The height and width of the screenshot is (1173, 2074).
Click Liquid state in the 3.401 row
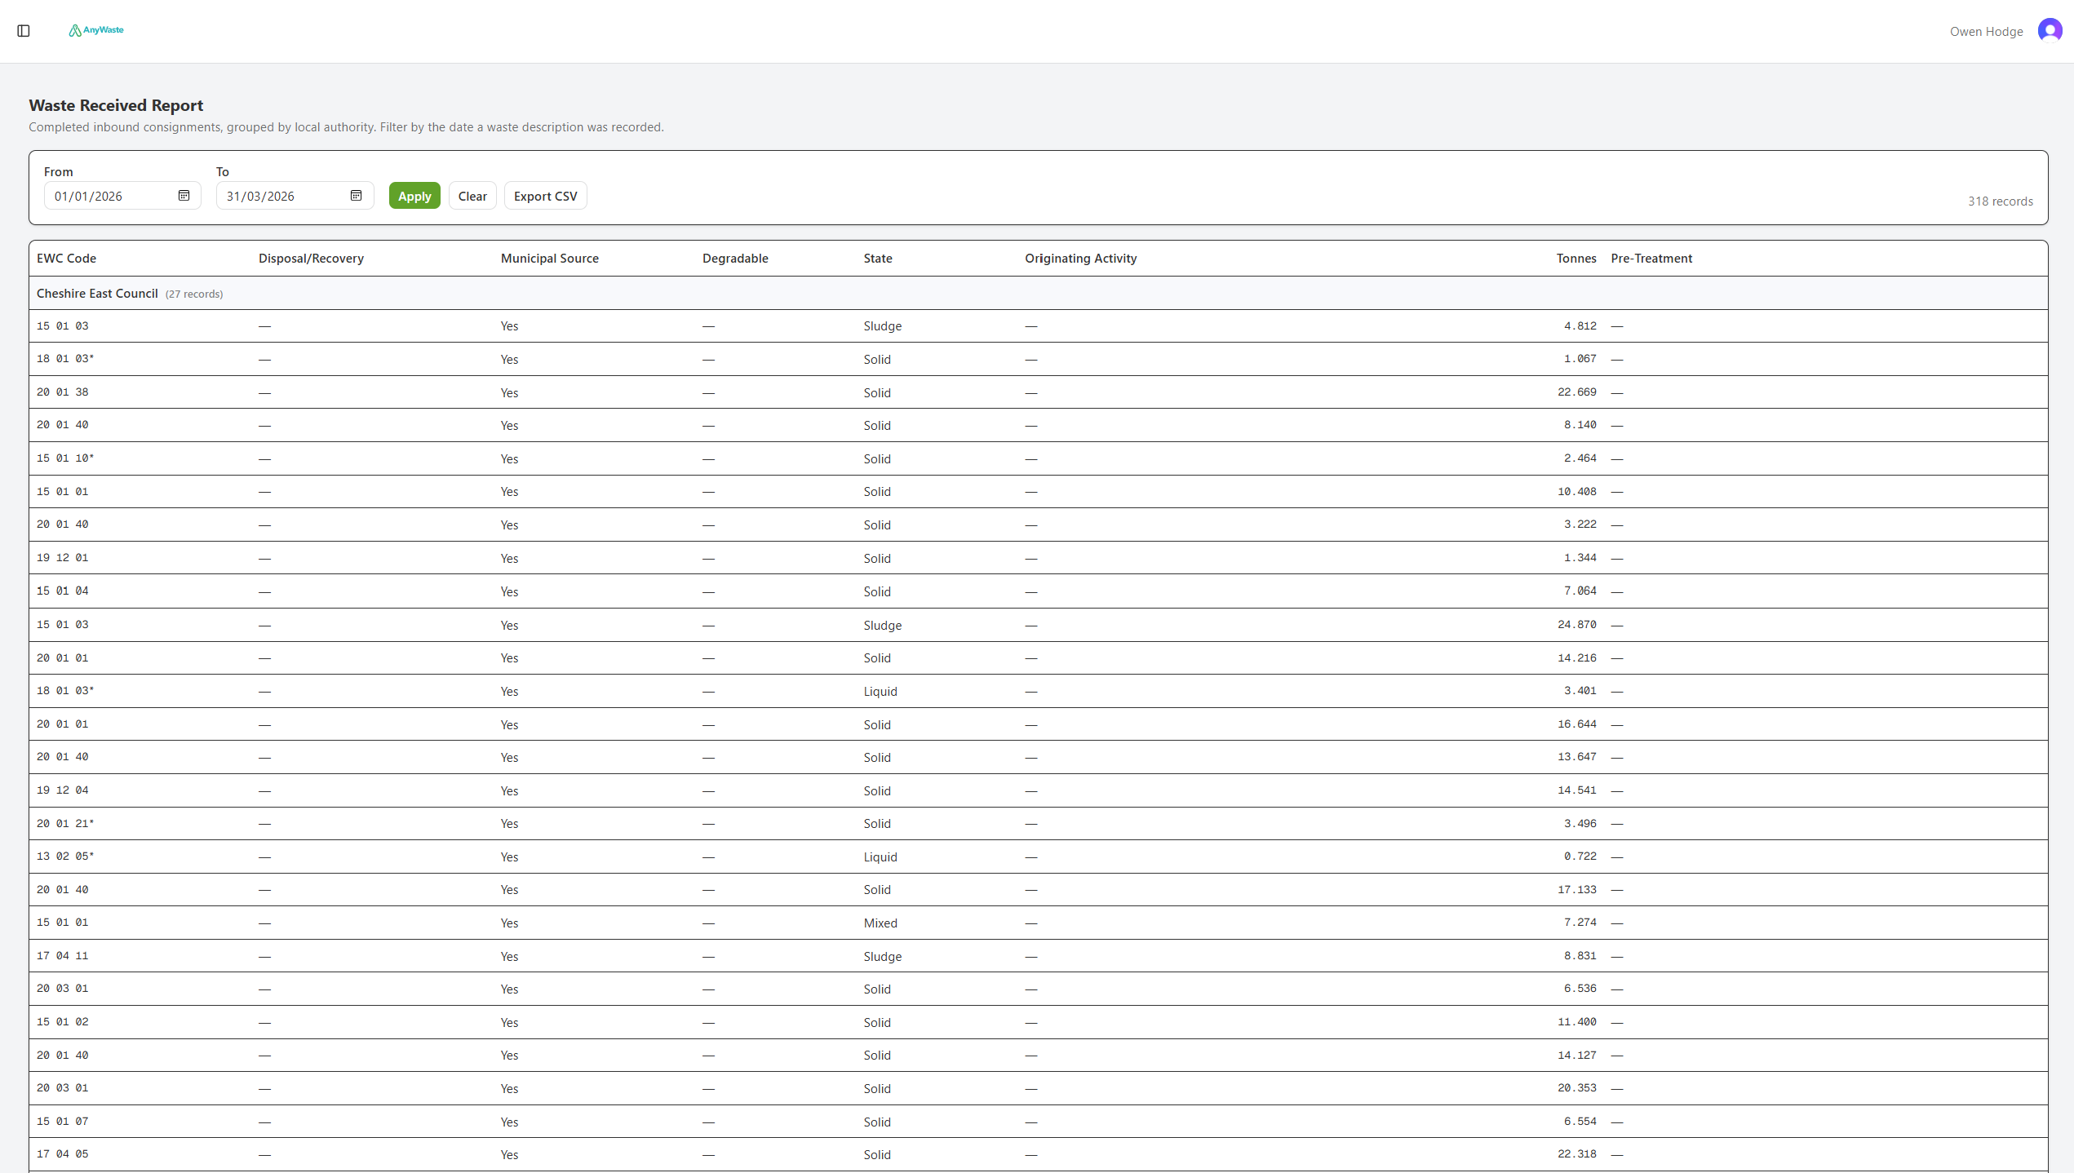880,692
